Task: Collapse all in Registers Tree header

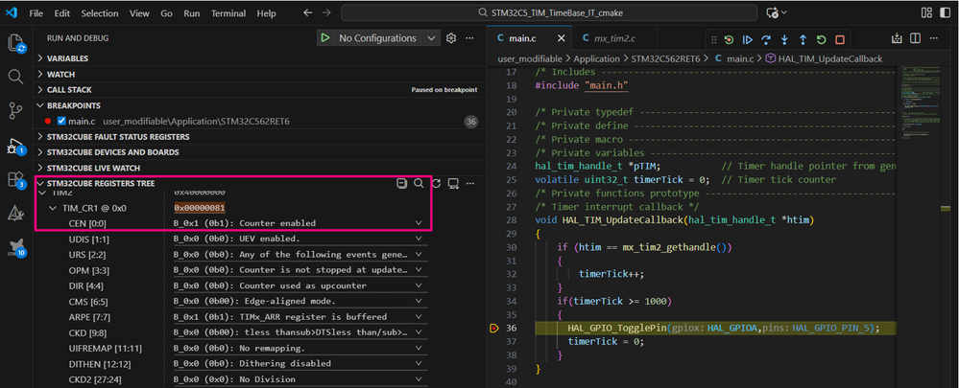Action: pyautogui.click(x=402, y=183)
